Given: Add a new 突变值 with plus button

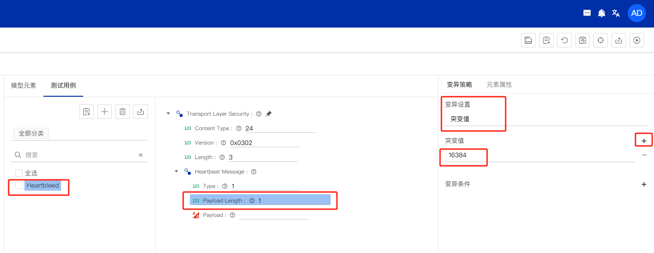Looking at the screenshot, I should click(x=644, y=141).
